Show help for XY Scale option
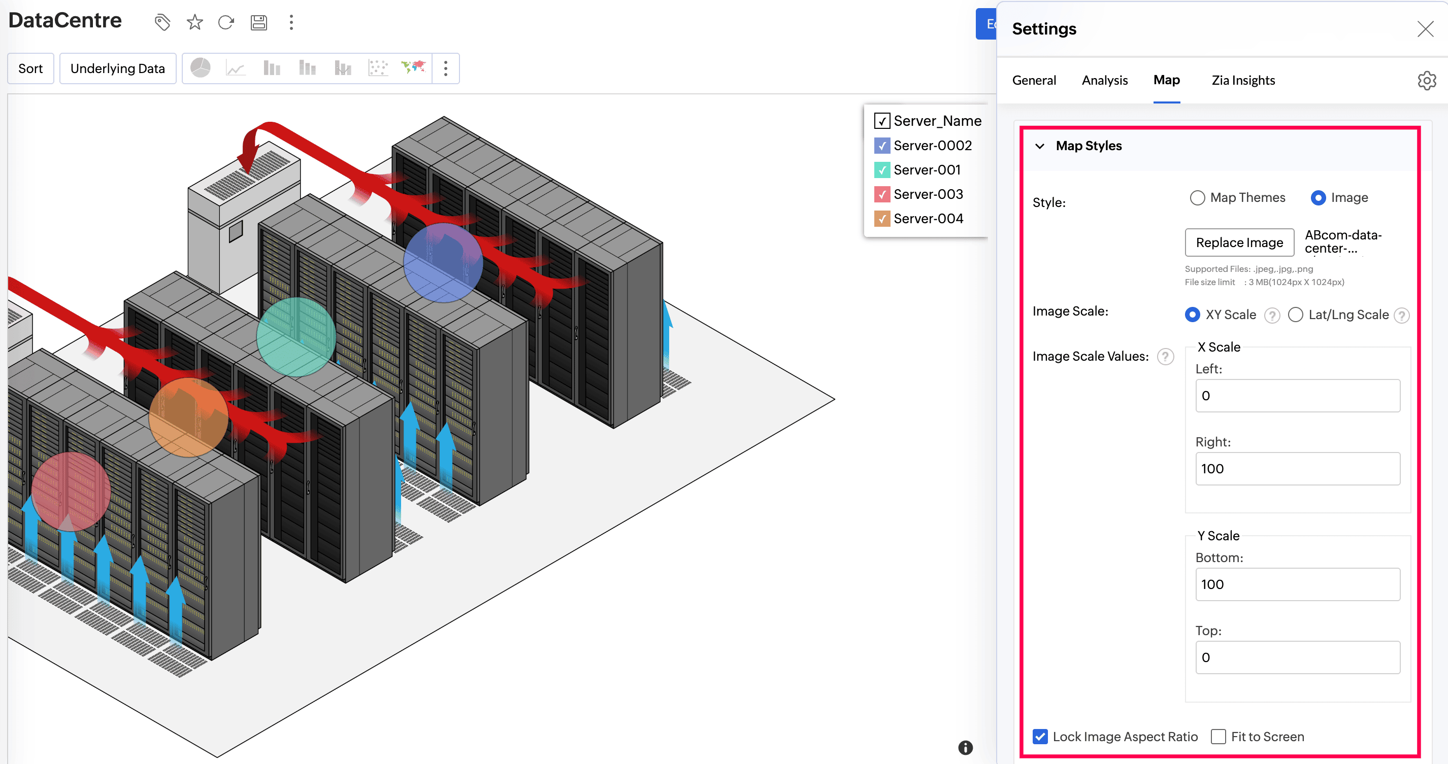1448x764 pixels. pos(1272,315)
